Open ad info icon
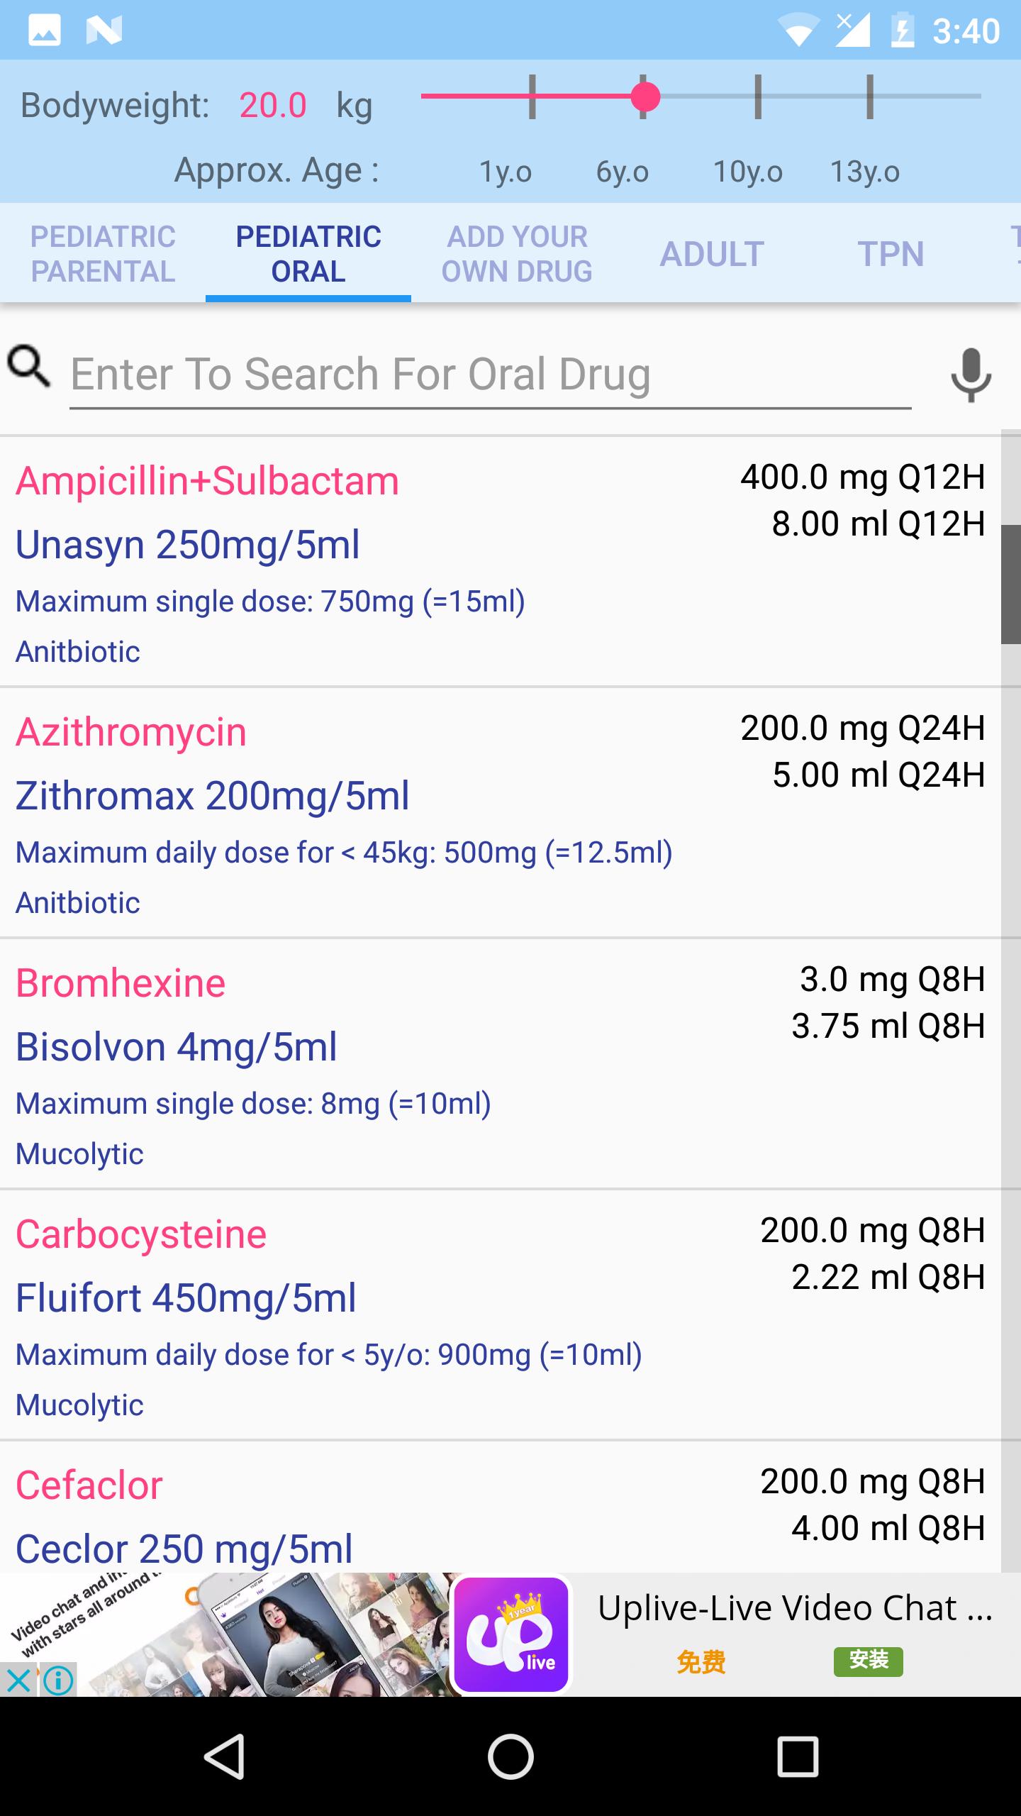The width and height of the screenshot is (1021, 1816). (x=59, y=1681)
